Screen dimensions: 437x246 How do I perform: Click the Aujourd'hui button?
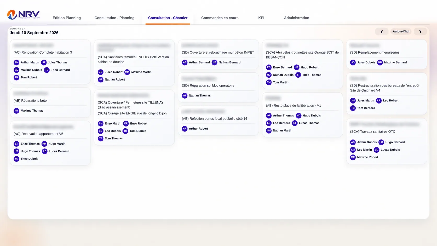[x=401, y=31]
